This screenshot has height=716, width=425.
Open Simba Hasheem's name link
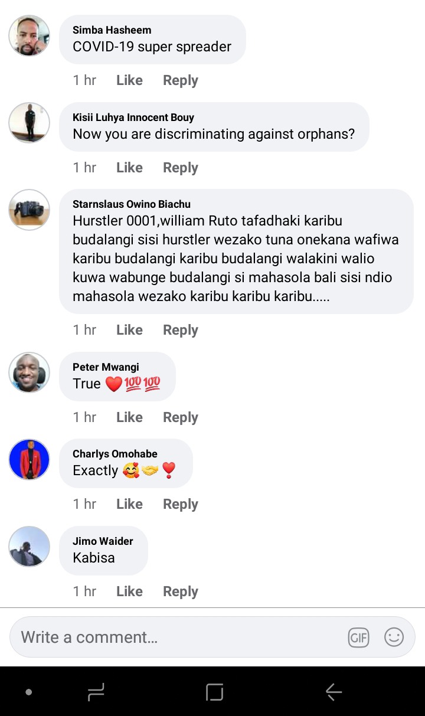coord(112,30)
